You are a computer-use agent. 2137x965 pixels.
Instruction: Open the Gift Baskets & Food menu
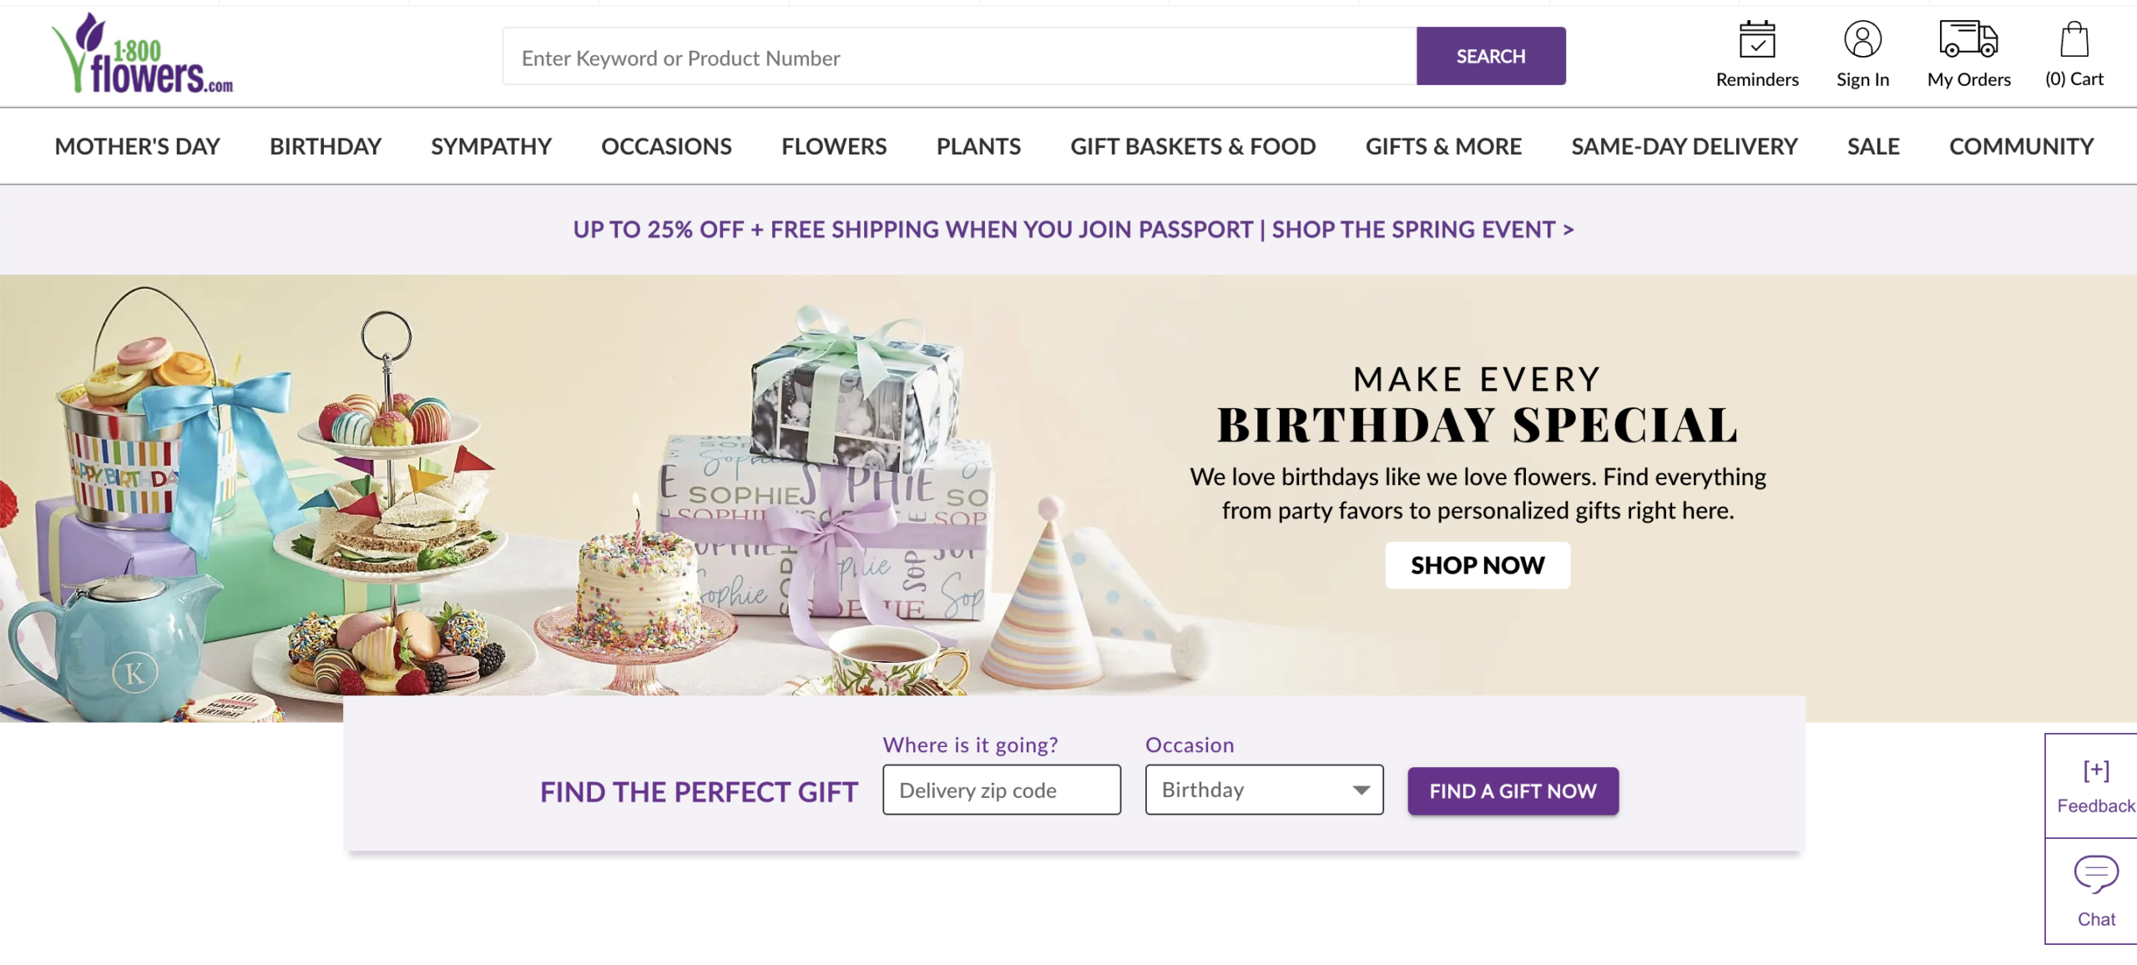tap(1192, 147)
